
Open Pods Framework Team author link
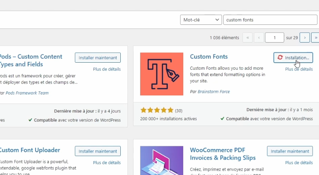[27, 93]
